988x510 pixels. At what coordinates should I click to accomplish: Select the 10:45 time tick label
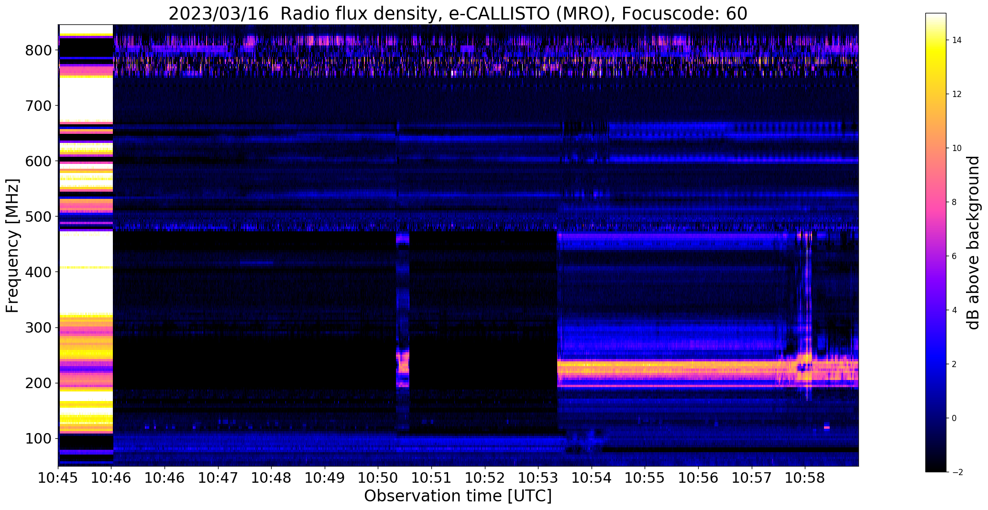click(58, 478)
